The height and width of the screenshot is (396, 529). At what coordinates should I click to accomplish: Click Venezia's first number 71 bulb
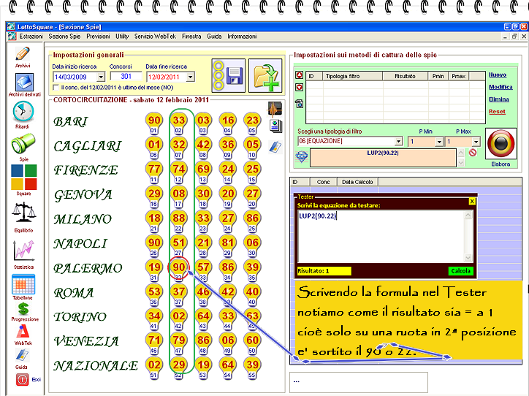point(154,342)
